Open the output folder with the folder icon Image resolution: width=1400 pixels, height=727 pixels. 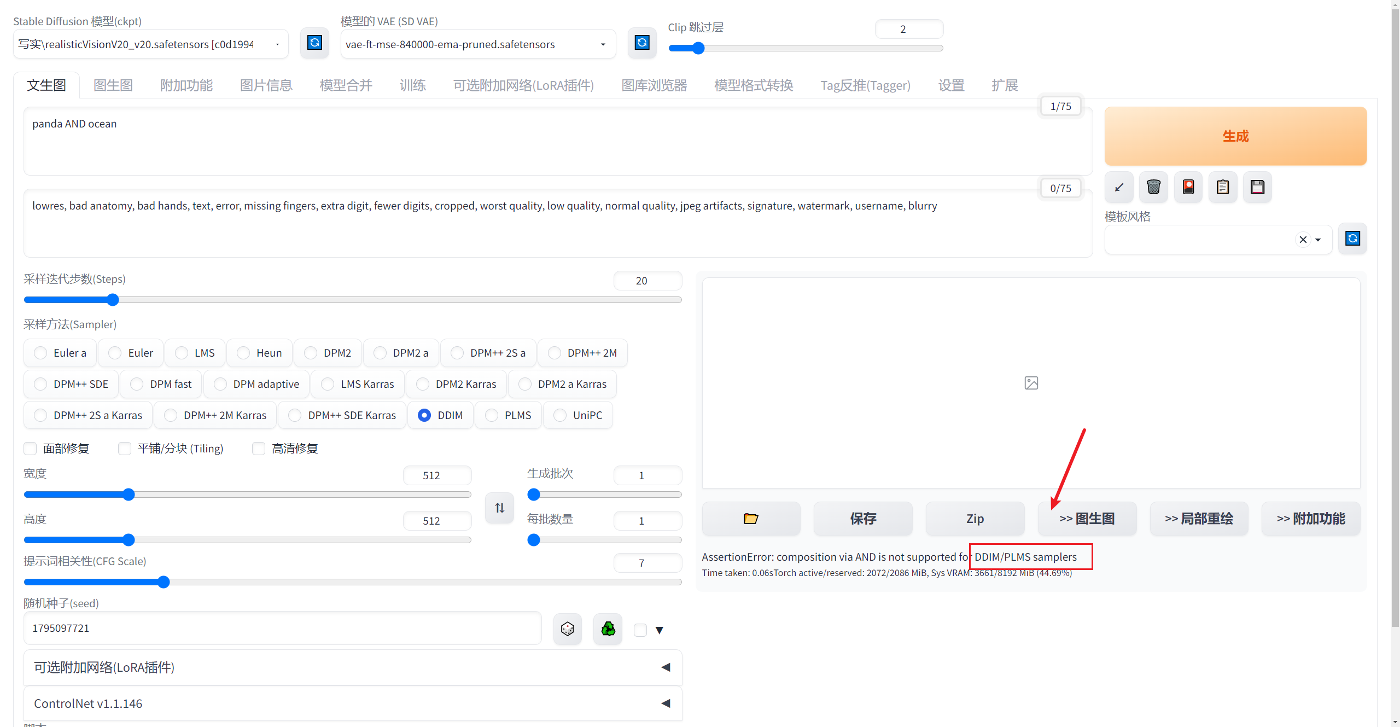pyautogui.click(x=751, y=519)
